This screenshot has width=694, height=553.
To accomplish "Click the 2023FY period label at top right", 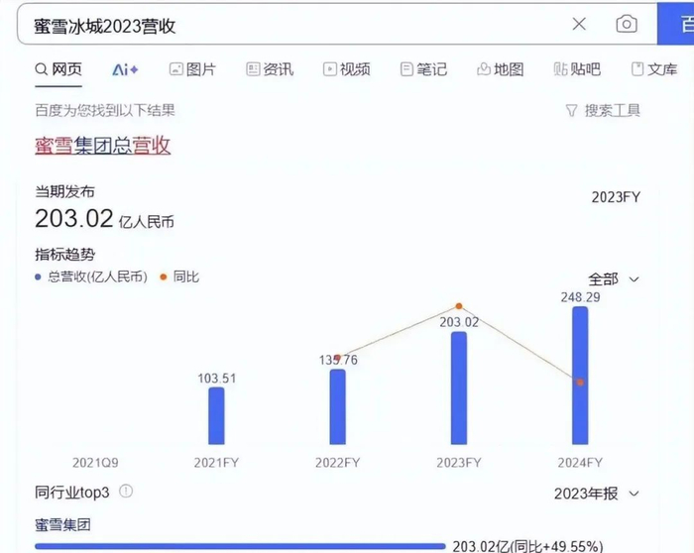I will [616, 197].
